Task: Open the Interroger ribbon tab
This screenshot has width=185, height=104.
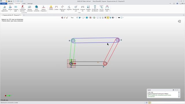Action: pos(30,3)
